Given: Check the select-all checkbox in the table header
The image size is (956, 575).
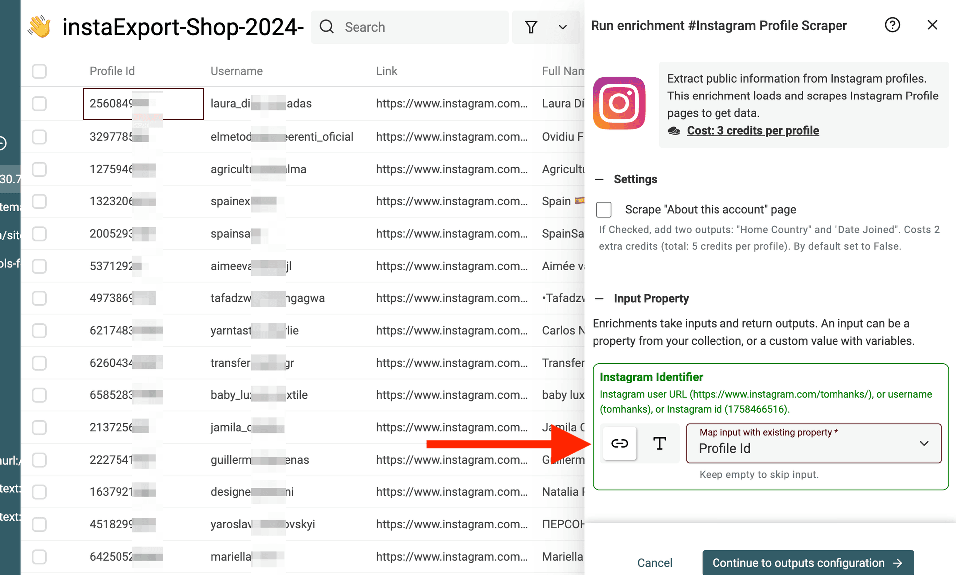Looking at the screenshot, I should pos(39,71).
